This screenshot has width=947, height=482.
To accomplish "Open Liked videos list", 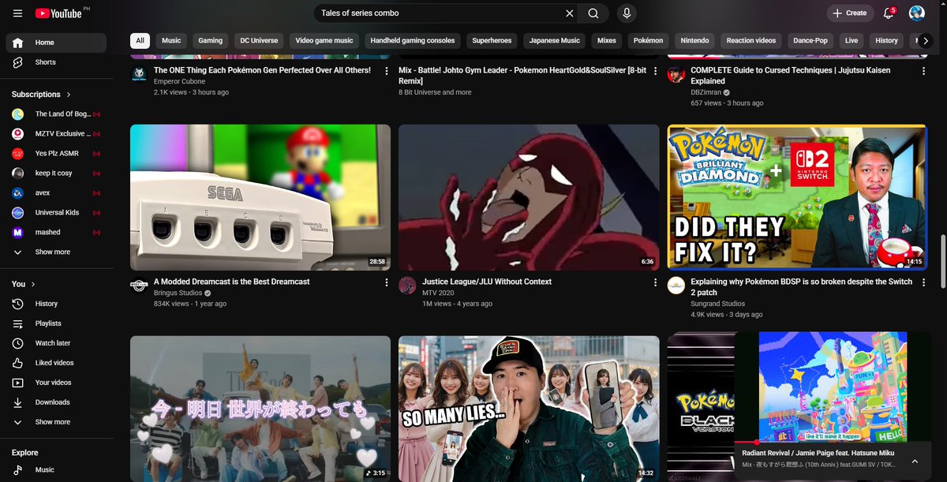I will [56, 363].
